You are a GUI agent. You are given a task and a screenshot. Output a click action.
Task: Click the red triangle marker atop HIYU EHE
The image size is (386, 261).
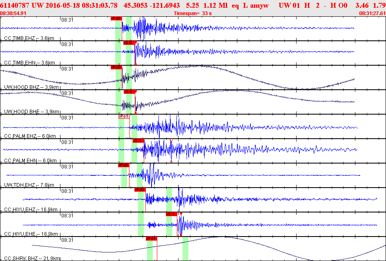pos(181,214)
